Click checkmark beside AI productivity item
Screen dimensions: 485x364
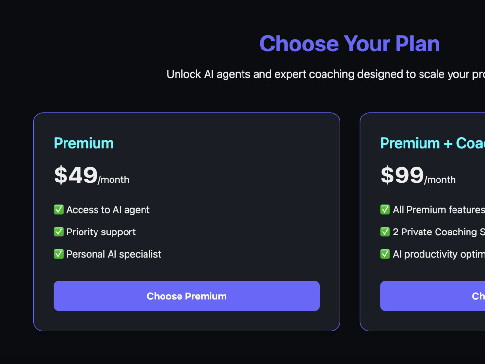[x=385, y=254]
